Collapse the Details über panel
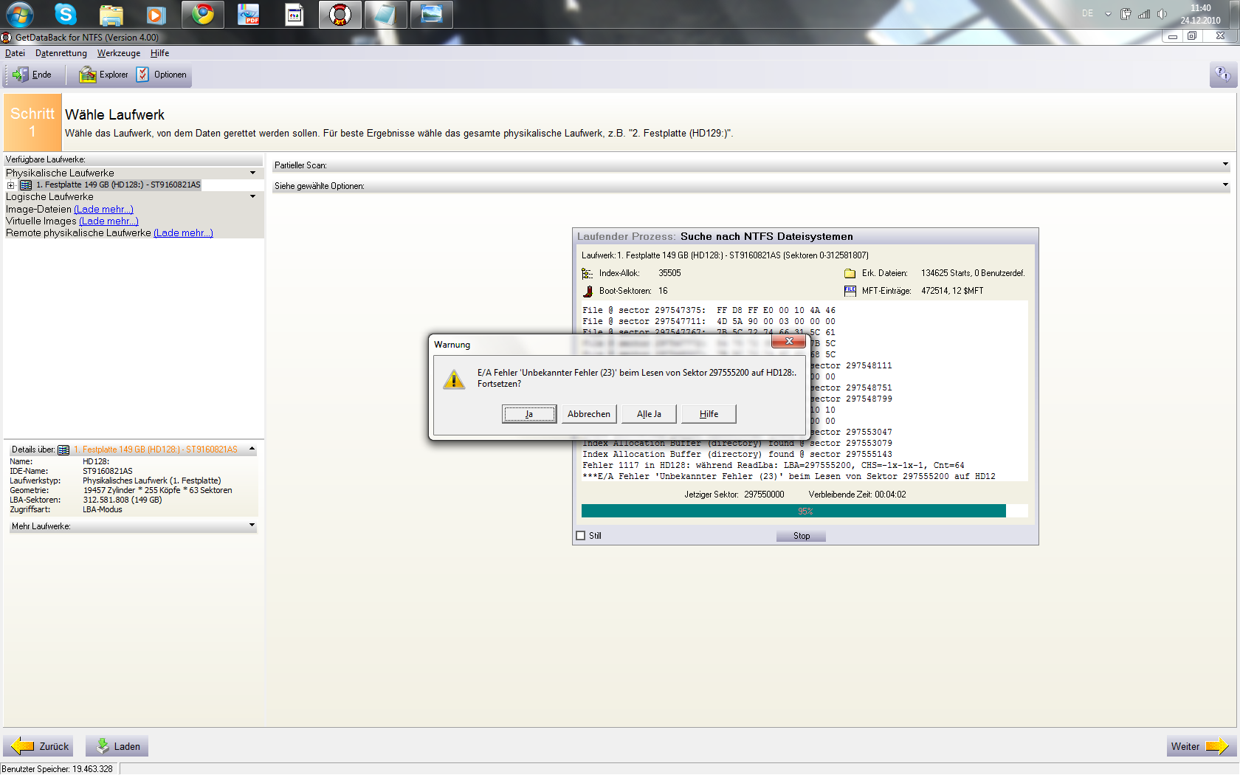 [252, 449]
